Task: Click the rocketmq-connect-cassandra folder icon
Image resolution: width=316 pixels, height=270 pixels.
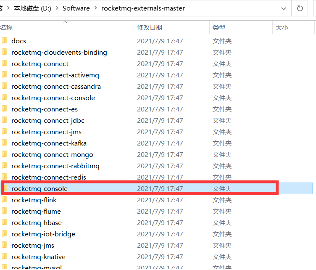Action: pos(5,86)
